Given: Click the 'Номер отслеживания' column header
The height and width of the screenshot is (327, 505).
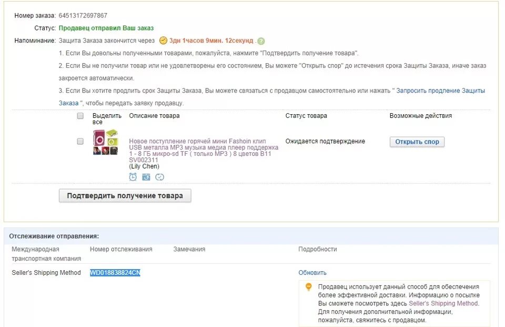Looking at the screenshot, I should [121, 249].
